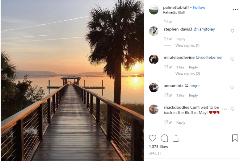Expand replies under stephen_davis3's comment
The height and width of the screenshot is (161, 240).
pos(187,46)
